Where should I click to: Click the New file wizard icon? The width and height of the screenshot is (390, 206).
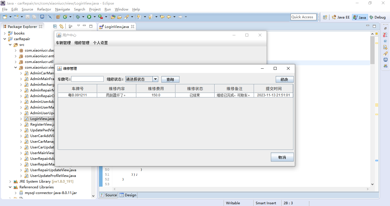coord(5,17)
